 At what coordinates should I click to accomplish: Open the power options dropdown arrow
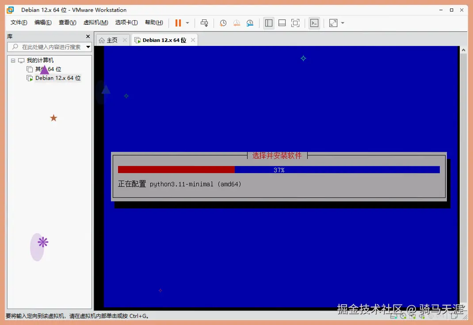pos(187,23)
